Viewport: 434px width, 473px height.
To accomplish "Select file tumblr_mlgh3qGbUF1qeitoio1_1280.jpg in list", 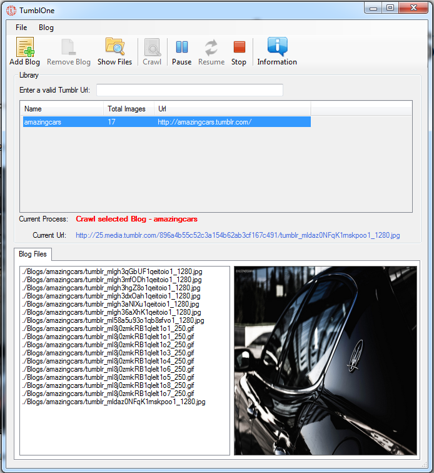I will click(112, 272).
